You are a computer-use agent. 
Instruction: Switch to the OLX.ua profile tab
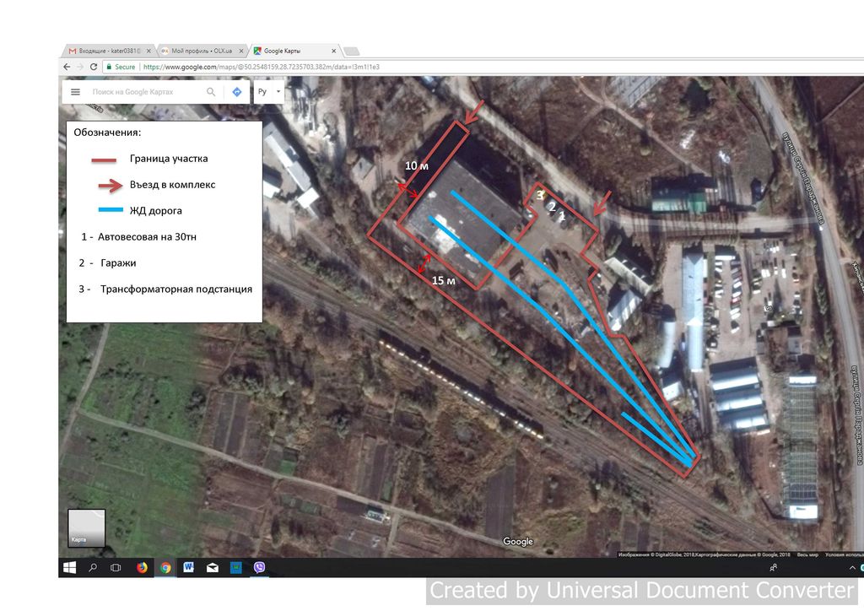click(202, 51)
